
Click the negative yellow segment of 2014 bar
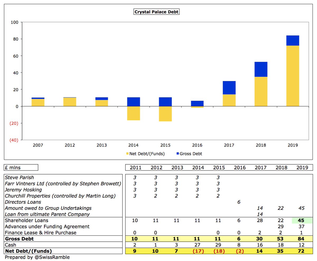point(133,113)
